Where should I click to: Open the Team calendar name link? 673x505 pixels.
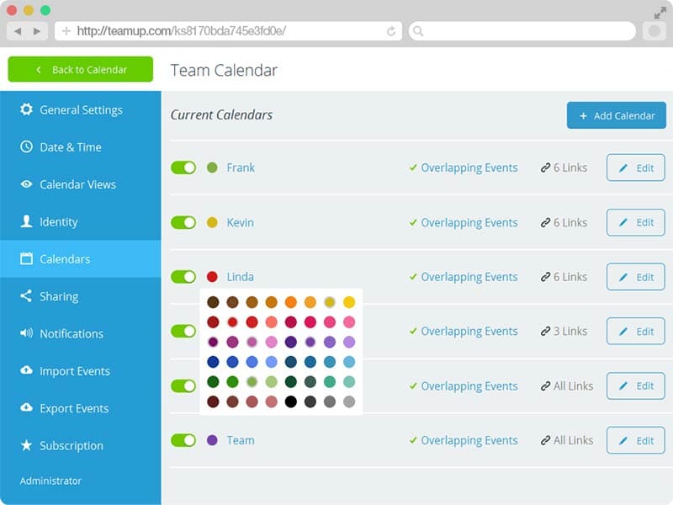[241, 440]
